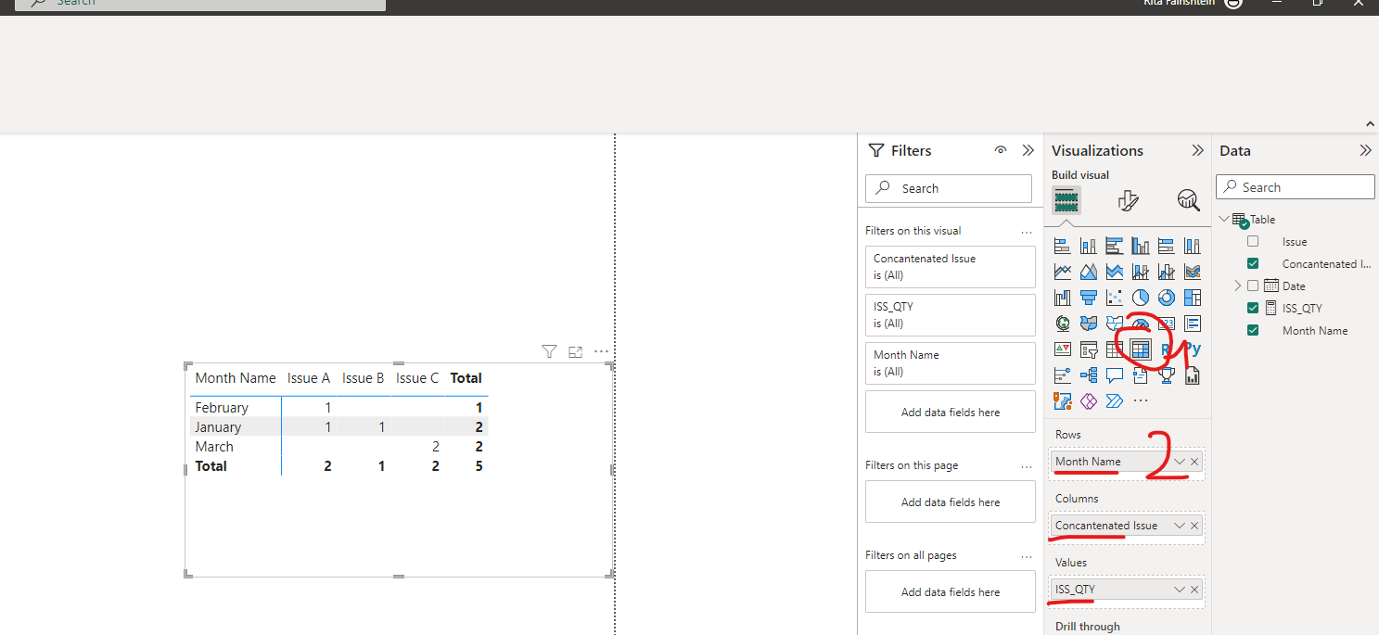Open the ISS_QTY filter card
The width and height of the screenshot is (1379, 635).
[x=950, y=315]
